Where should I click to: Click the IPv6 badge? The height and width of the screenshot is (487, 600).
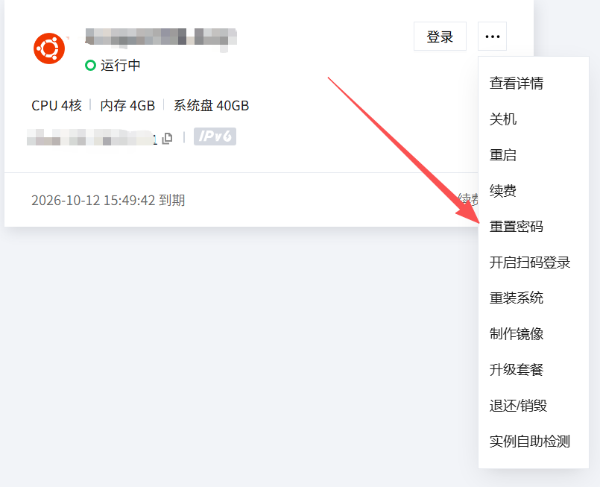tap(215, 136)
